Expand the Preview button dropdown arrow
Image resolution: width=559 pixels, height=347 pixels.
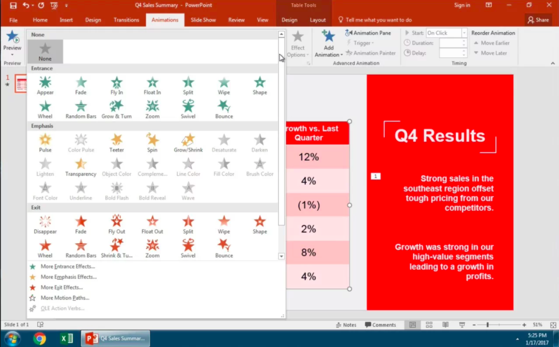tap(12, 55)
